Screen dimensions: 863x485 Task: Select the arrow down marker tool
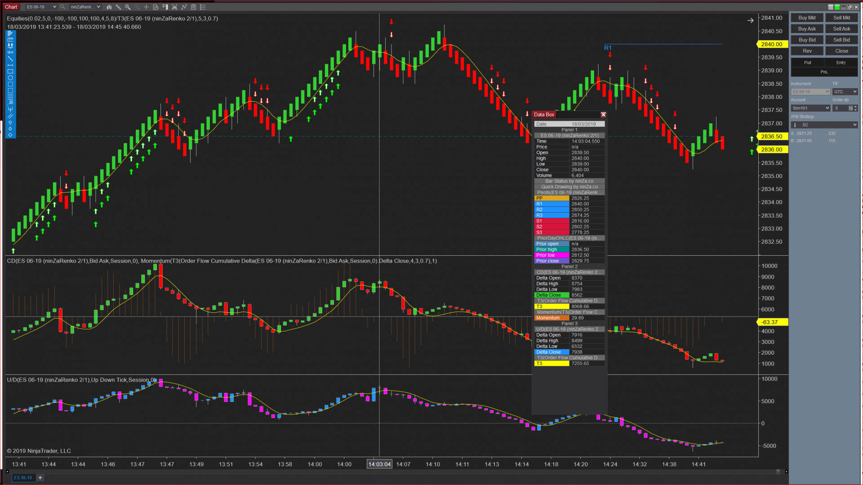coord(10,129)
